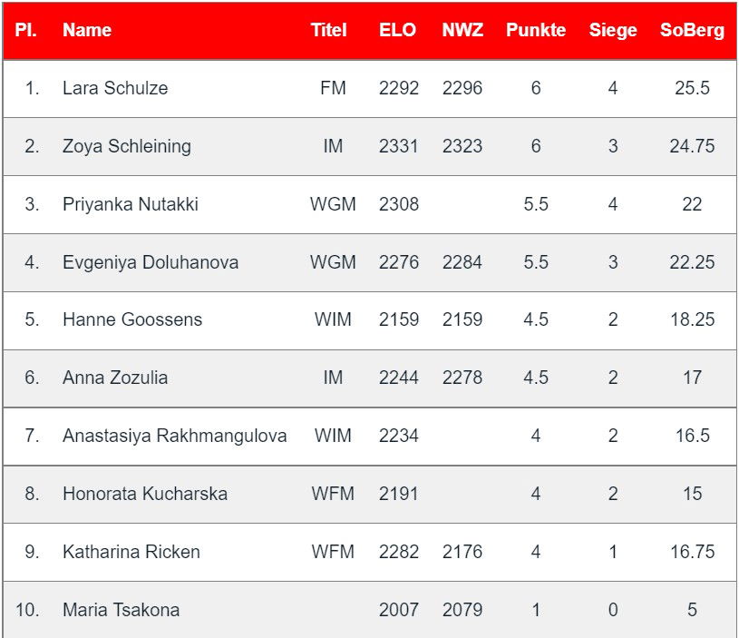Click the Siege column header
The image size is (739, 638).
pos(613,30)
